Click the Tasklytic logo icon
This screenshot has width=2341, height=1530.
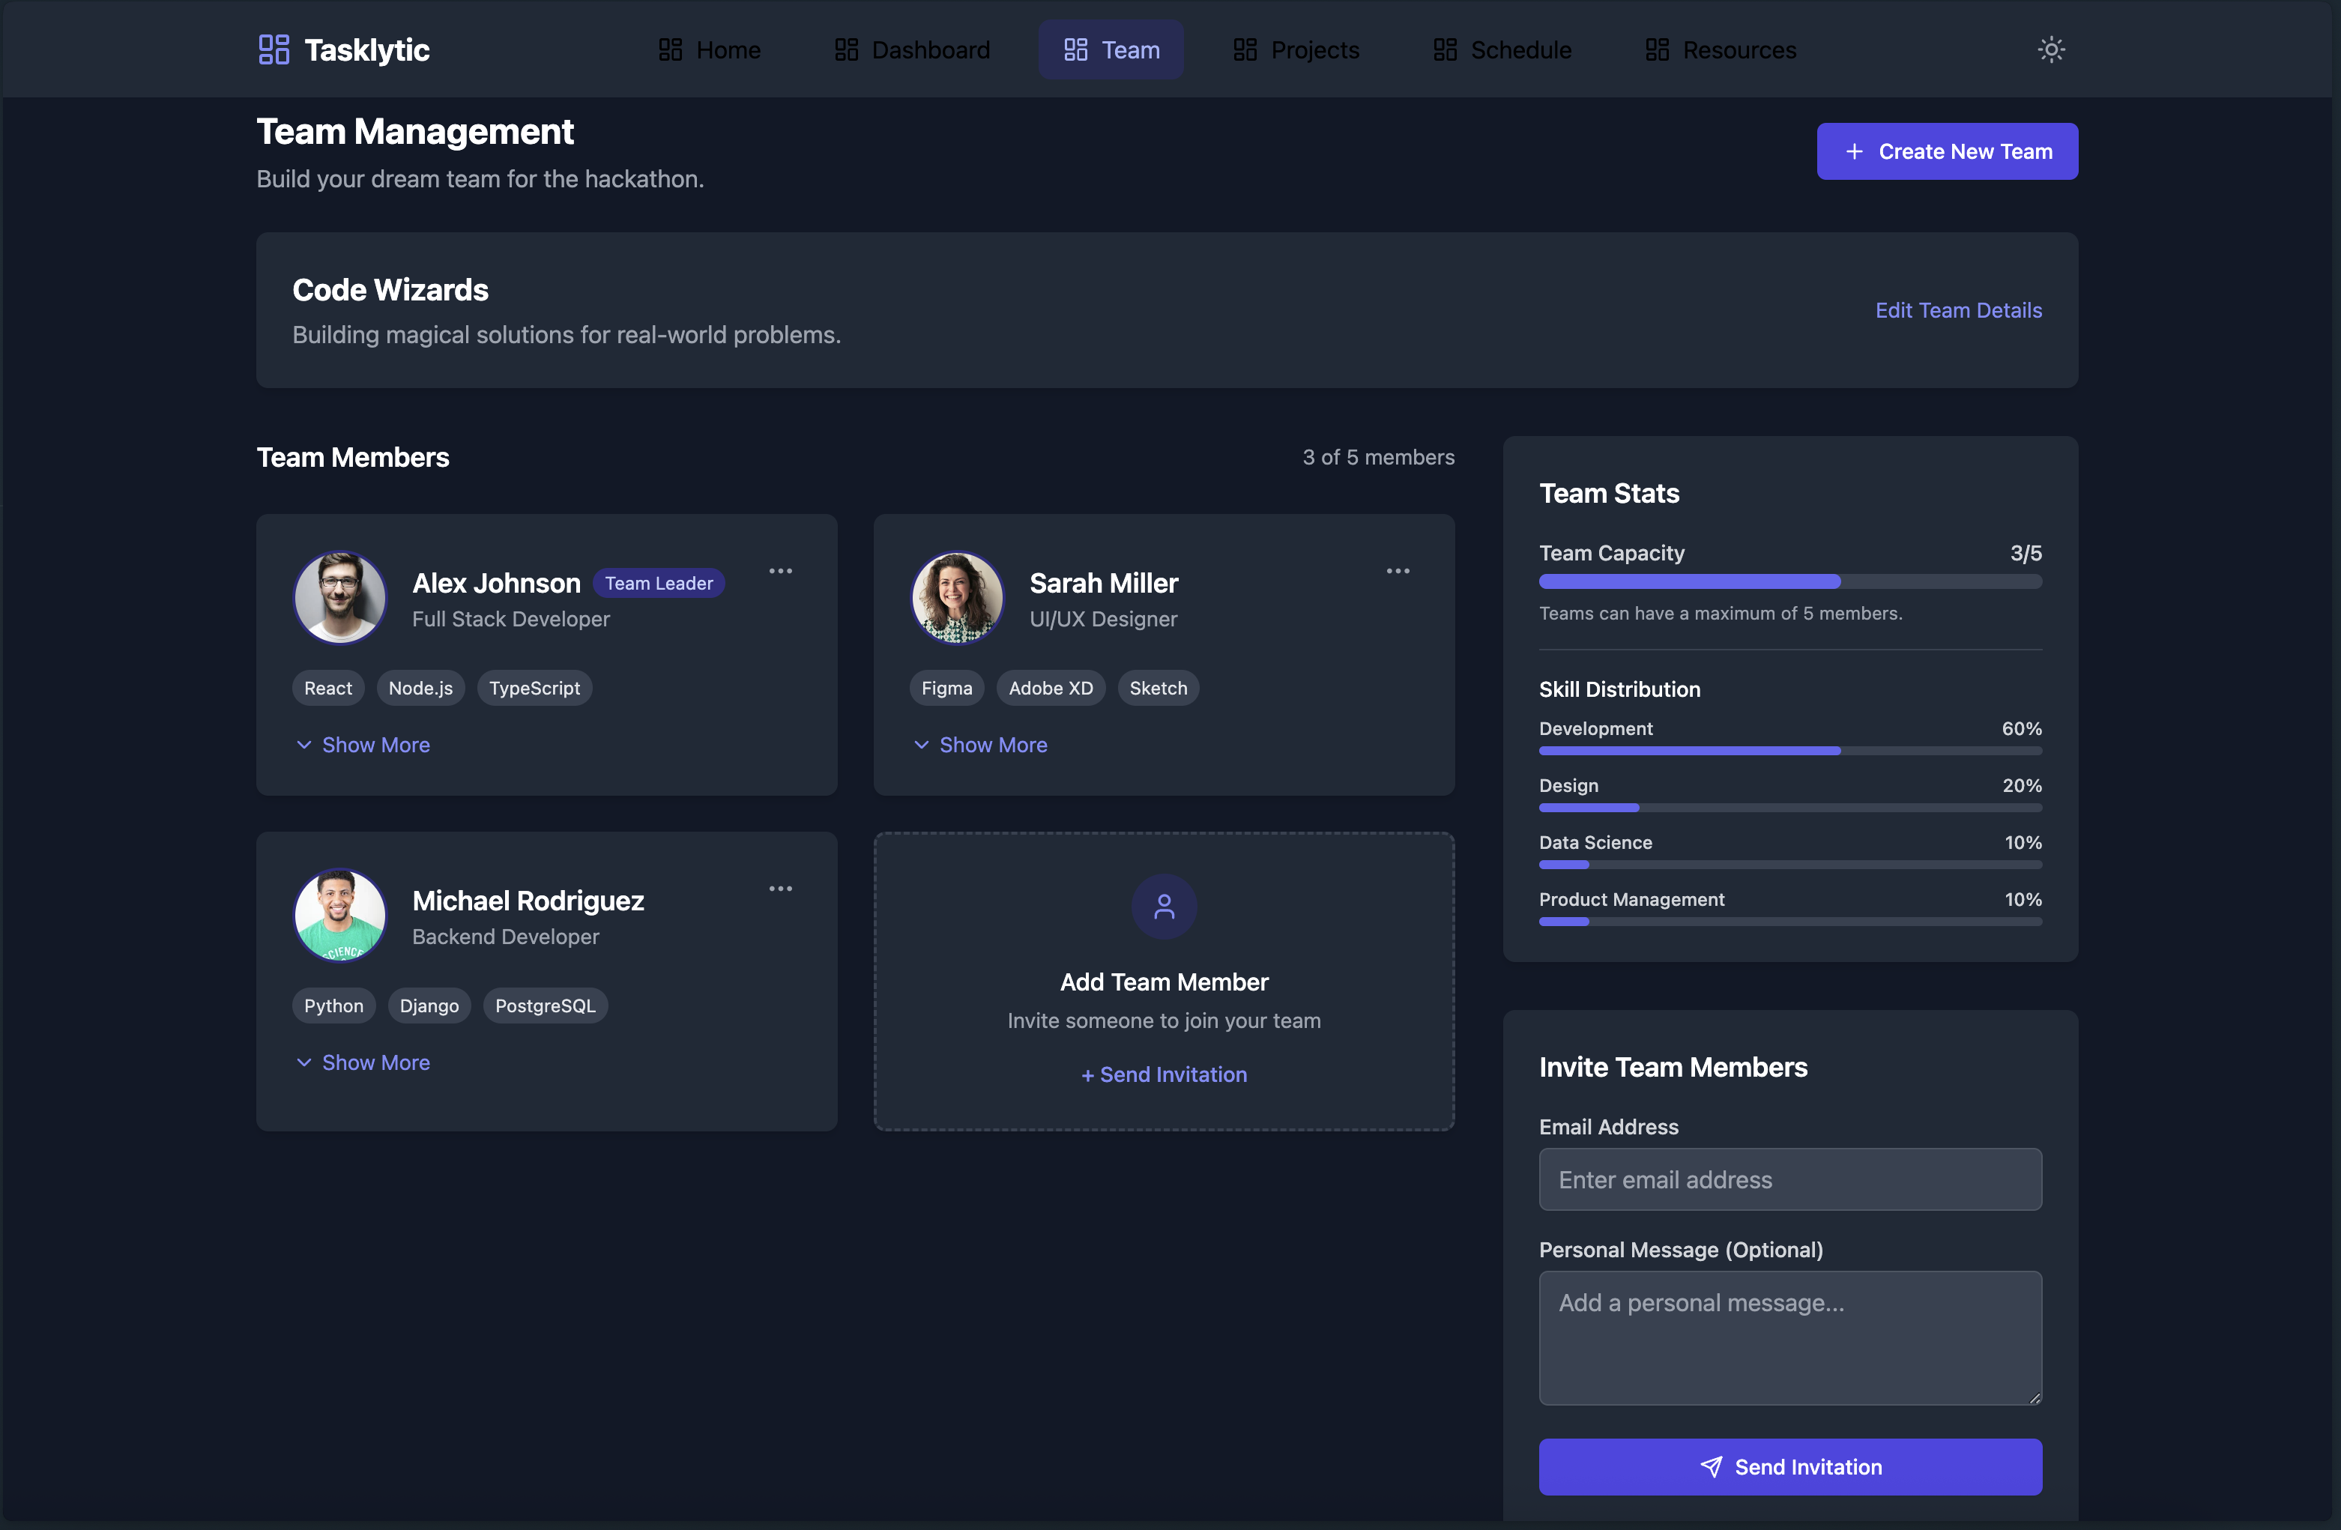pyautogui.click(x=274, y=49)
